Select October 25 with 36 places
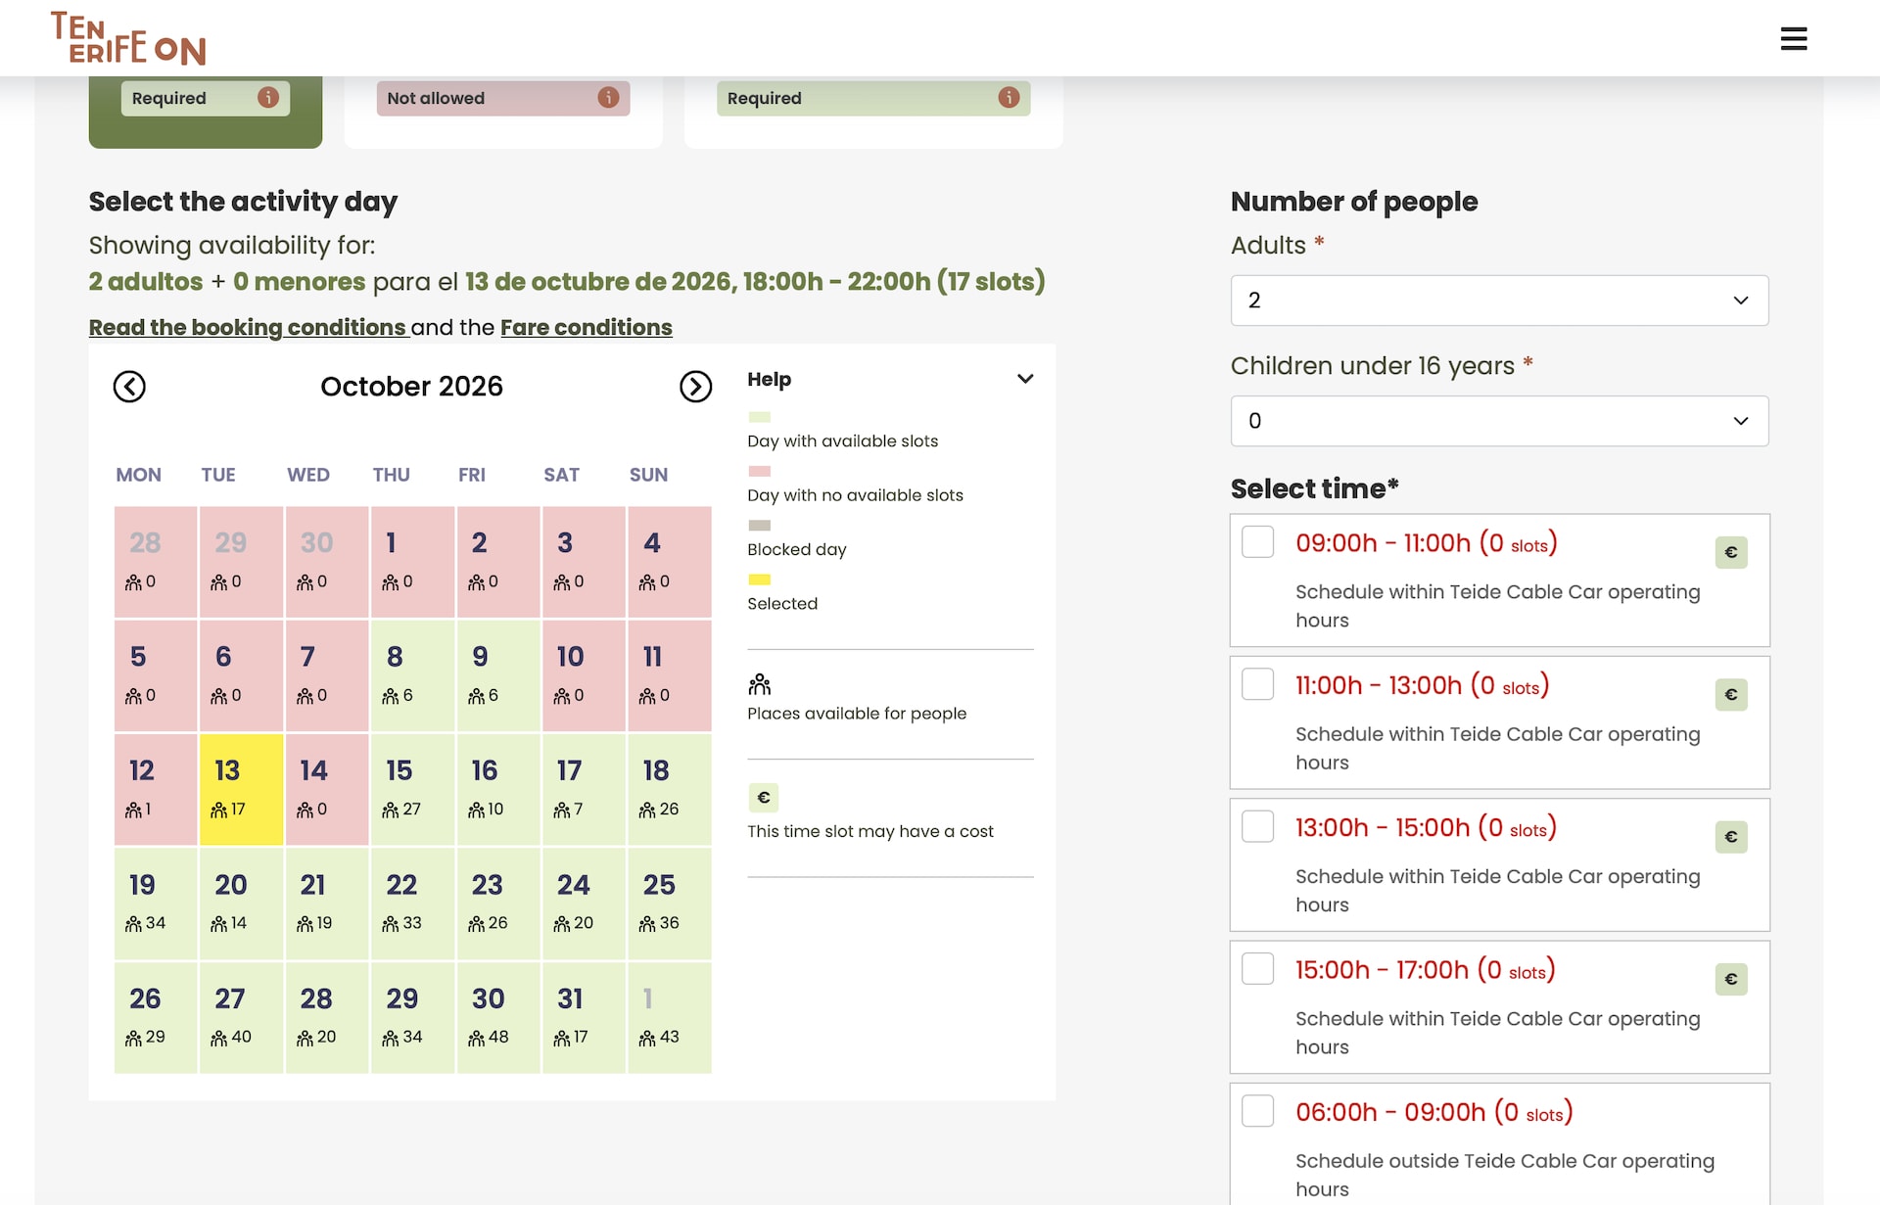 pos(670,904)
